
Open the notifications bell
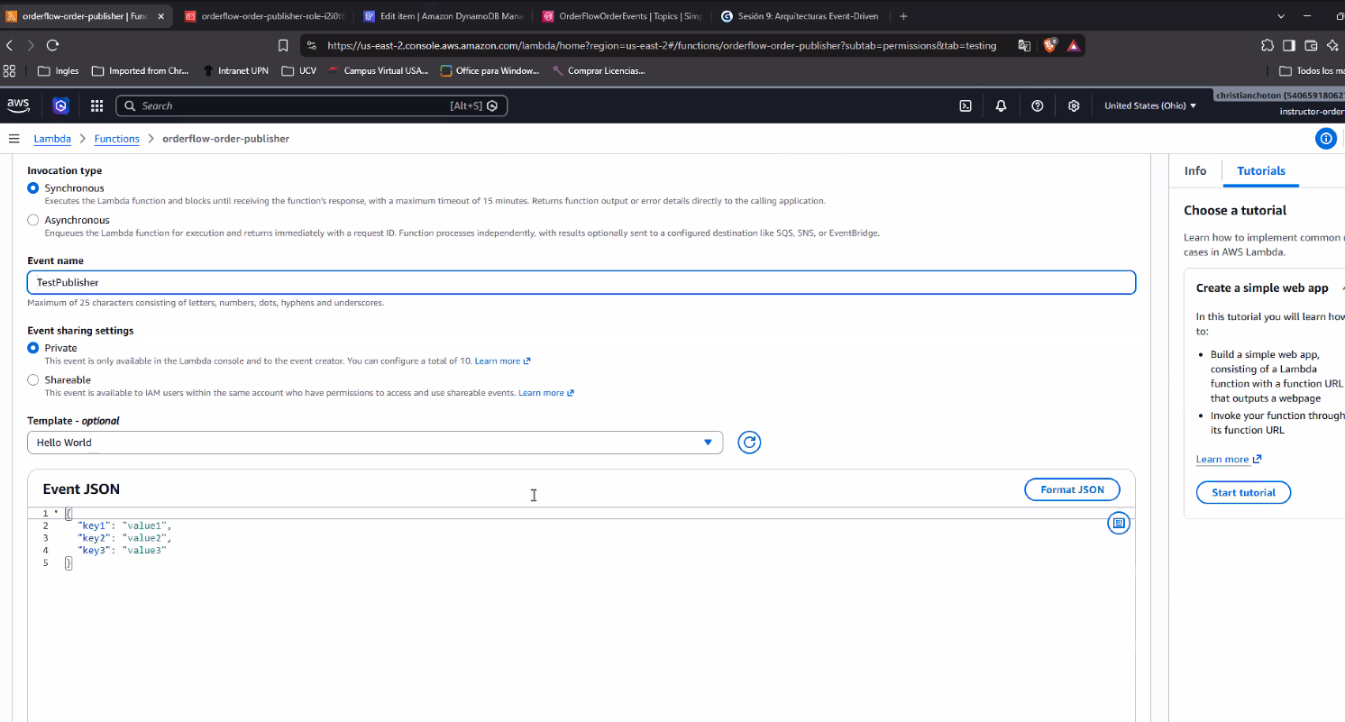click(x=1001, y=105)
